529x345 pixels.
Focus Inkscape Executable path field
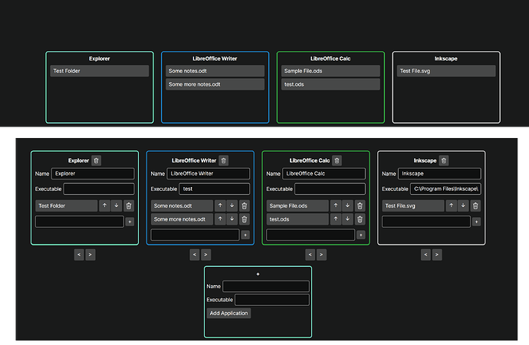click(445, 189)
